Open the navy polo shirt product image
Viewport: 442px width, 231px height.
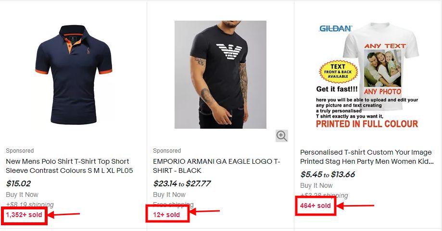tap(74, 74)
